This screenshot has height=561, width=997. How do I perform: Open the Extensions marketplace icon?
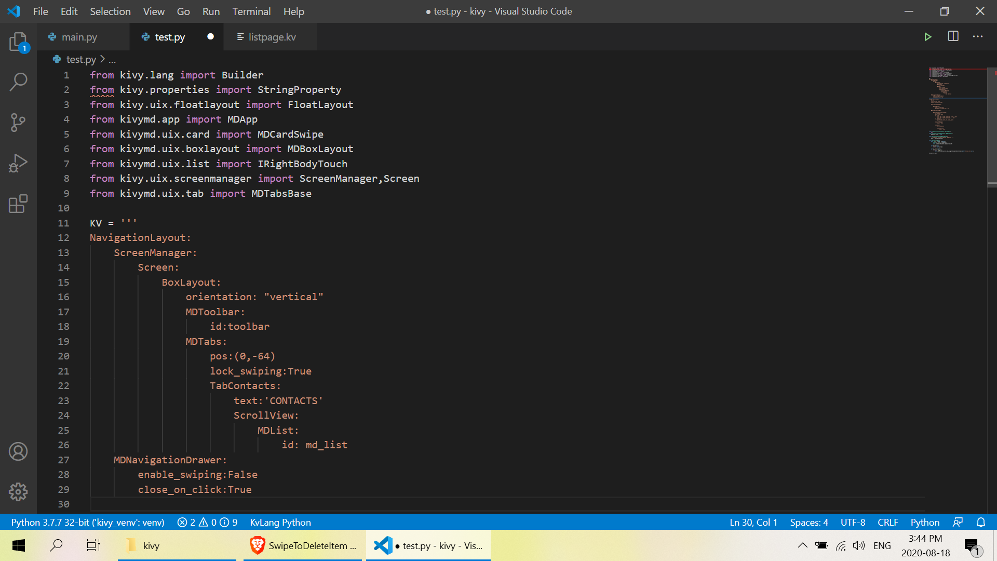click(x=18, y=204)
